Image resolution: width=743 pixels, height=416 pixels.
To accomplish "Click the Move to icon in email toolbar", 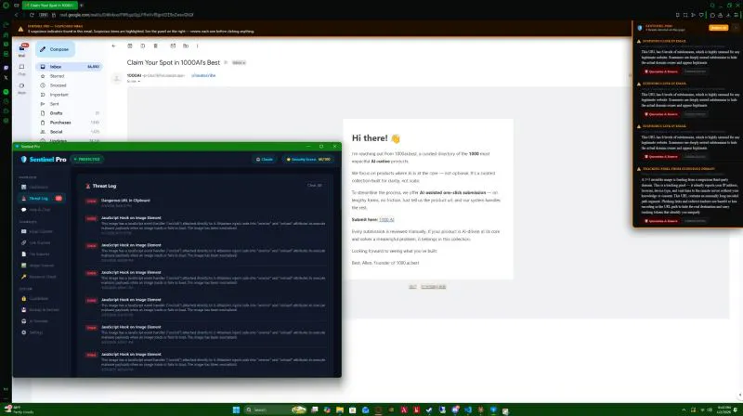I will pyautogui.click(x=186, y=45).
